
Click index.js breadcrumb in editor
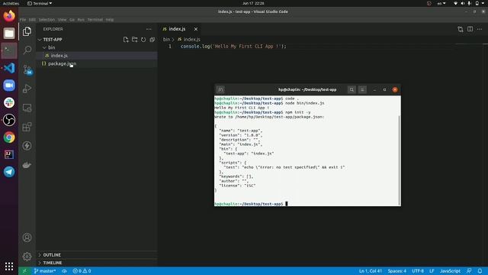pyautogui.click(x=189, y=40)
